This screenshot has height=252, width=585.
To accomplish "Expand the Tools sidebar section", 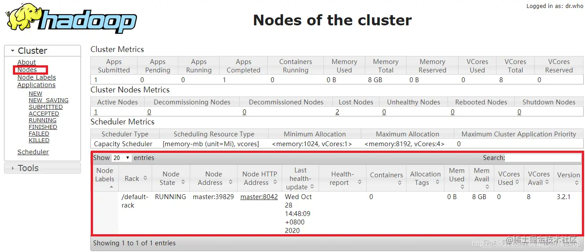I will (42, 168).
